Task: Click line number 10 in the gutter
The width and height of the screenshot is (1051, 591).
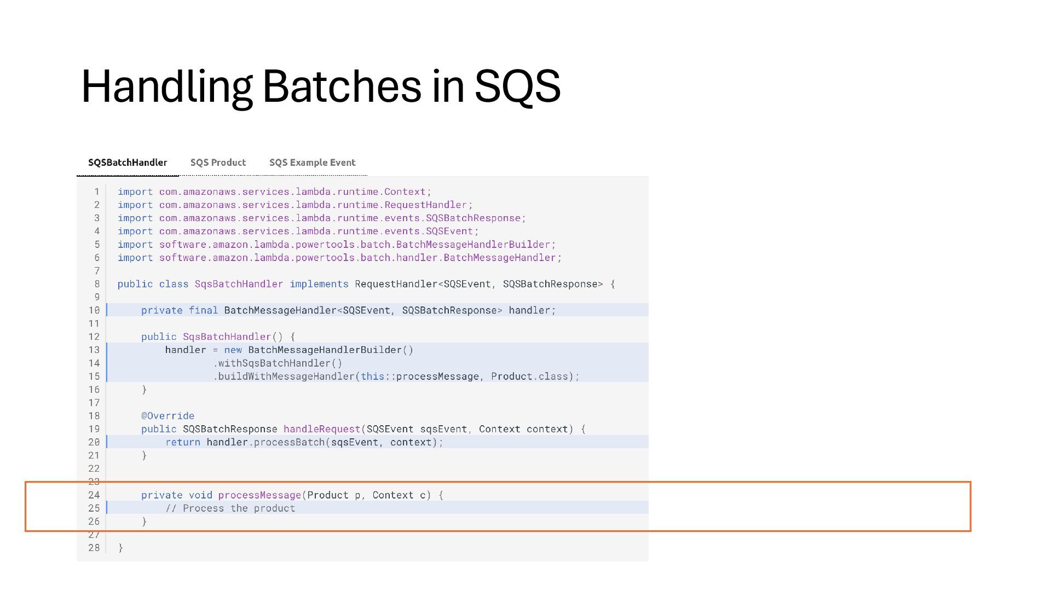Action: [x=94, y=310]
